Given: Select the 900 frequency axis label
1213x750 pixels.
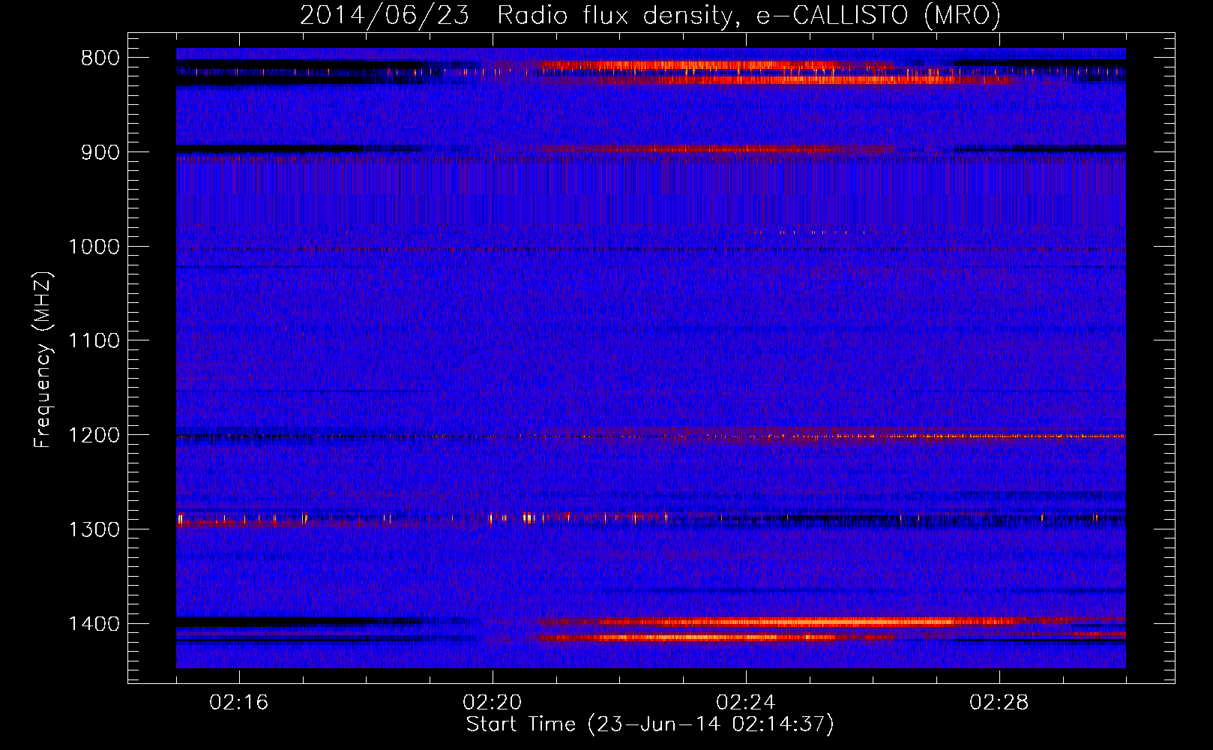Looking at the screenshot, I should pyautogui.click(x=100, y=152).
